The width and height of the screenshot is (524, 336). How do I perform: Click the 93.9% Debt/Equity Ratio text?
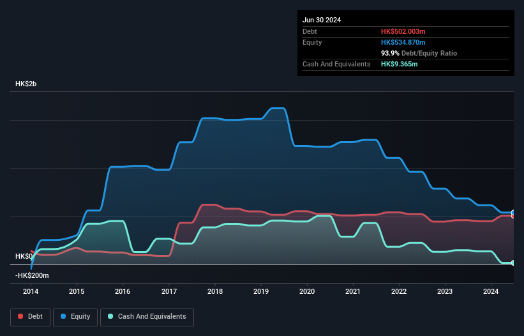(419, 53)
